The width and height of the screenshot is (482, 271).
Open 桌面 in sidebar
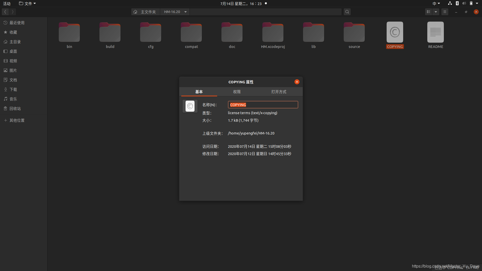coord(24,51)
